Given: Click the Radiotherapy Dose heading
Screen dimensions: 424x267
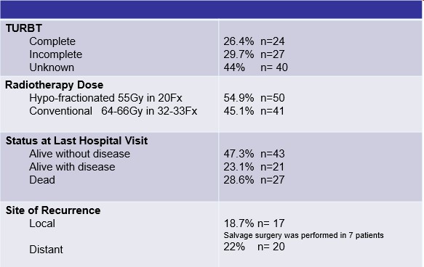Looking at the screenshot, I should tap(54, 85).
